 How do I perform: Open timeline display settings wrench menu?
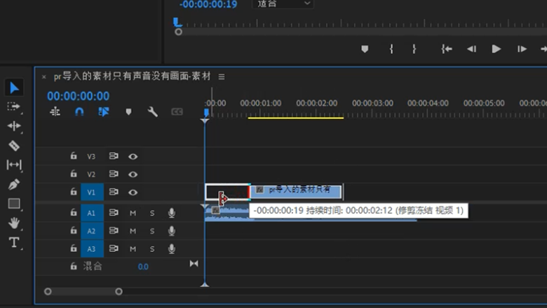[152, 112]
